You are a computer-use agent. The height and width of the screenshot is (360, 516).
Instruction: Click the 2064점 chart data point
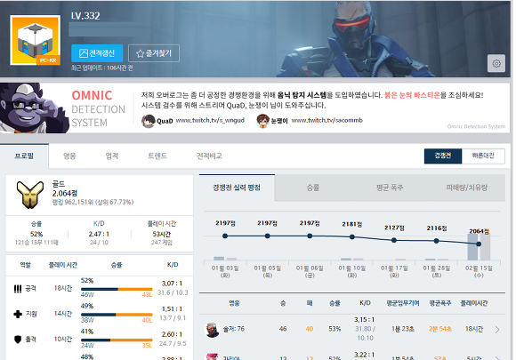pyautogui.click(x=479, y=244)
